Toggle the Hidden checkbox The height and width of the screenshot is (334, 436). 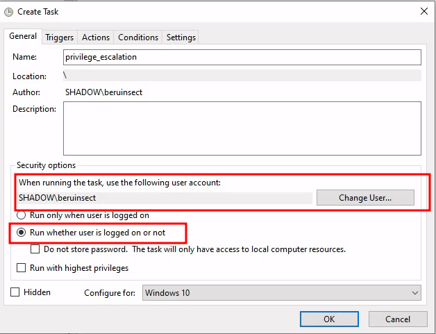coord(15,292)
